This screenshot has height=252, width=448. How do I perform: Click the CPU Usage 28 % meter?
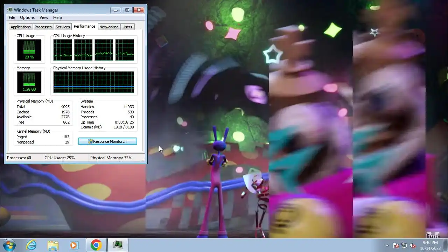point(29,50)
